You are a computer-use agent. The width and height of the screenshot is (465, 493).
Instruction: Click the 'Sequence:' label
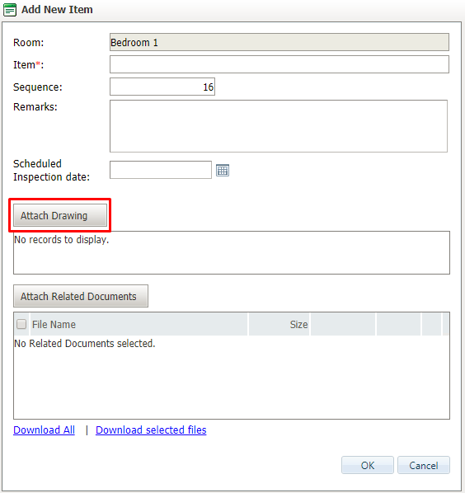(38, 87)
